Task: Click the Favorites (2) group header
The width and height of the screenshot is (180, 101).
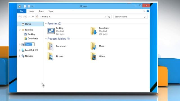Action: pyautogui.click(x=54, y=24)
